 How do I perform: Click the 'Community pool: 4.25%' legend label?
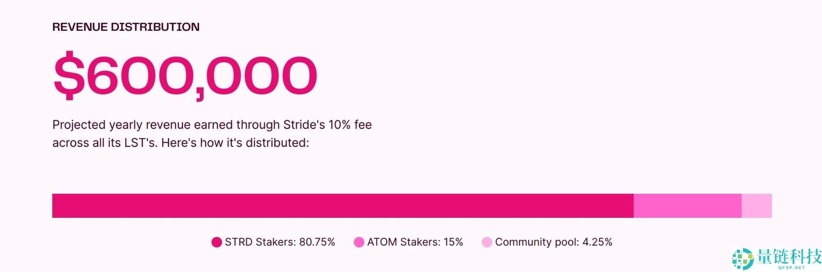click(553, 242)
